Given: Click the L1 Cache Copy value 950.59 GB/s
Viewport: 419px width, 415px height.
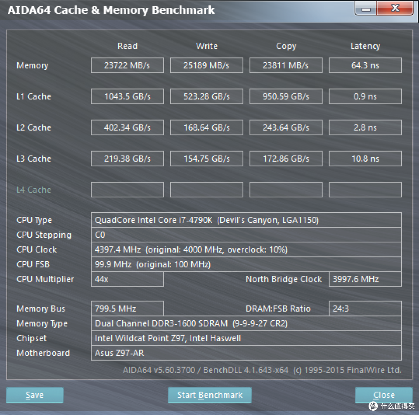Looking at the screenshot, I should [x=286, y=96].
